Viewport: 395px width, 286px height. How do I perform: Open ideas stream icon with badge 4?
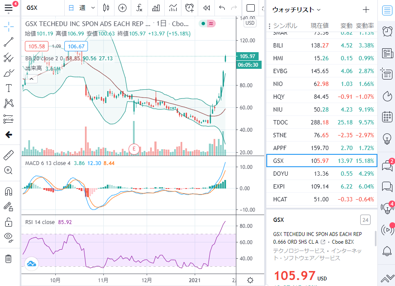coord(387,208)
